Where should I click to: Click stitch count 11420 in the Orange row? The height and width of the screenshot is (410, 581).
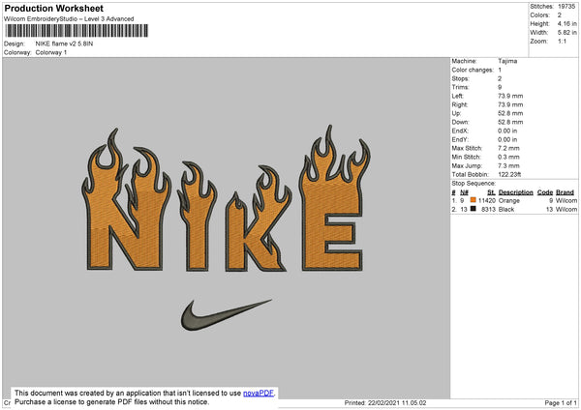pos(487,200)
